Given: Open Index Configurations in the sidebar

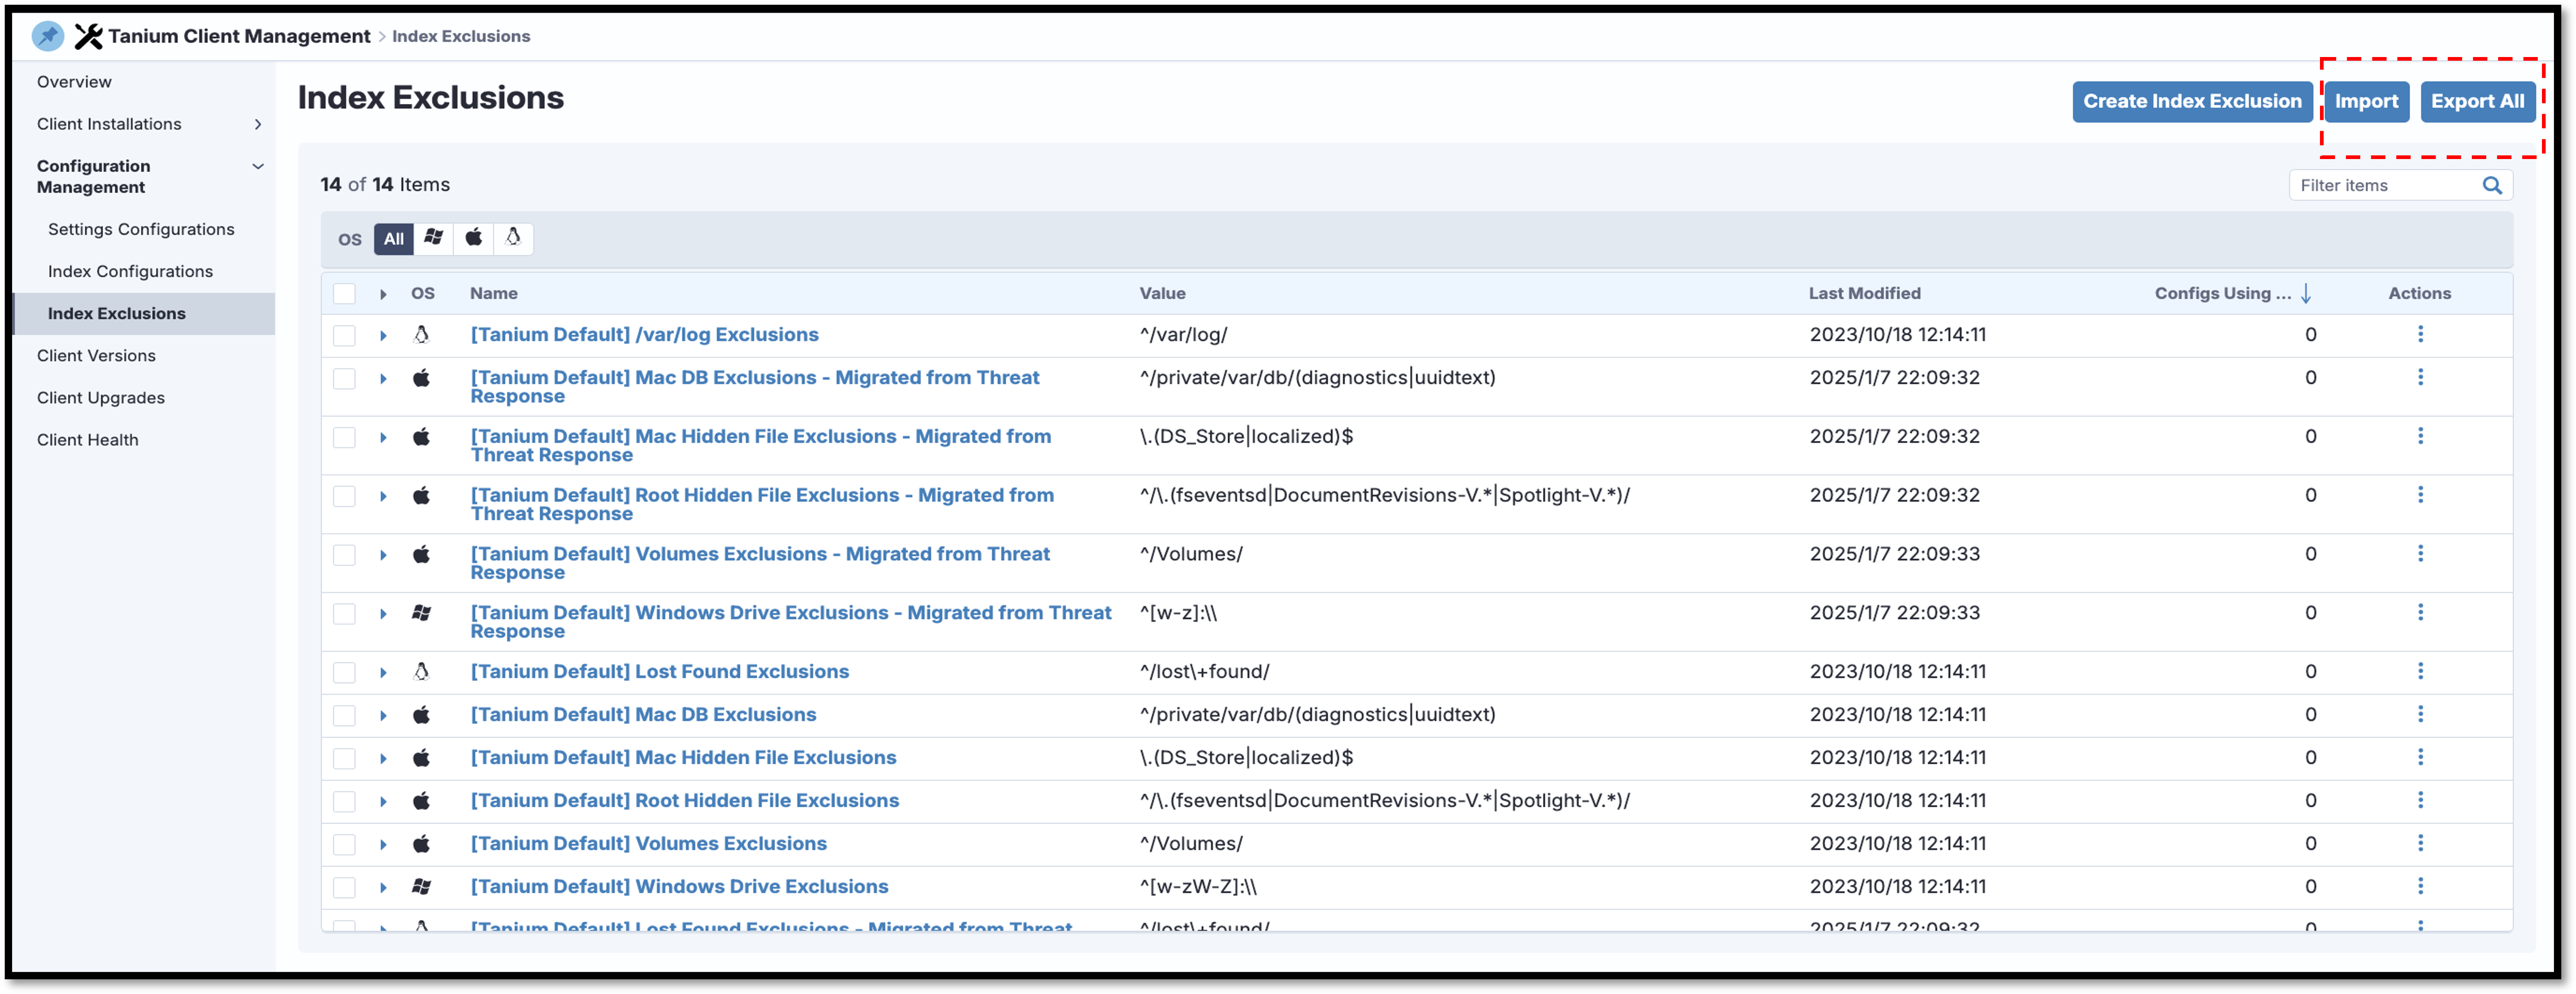Looking at the screenshot, I should pyautogui.click(x=130, y=272).
